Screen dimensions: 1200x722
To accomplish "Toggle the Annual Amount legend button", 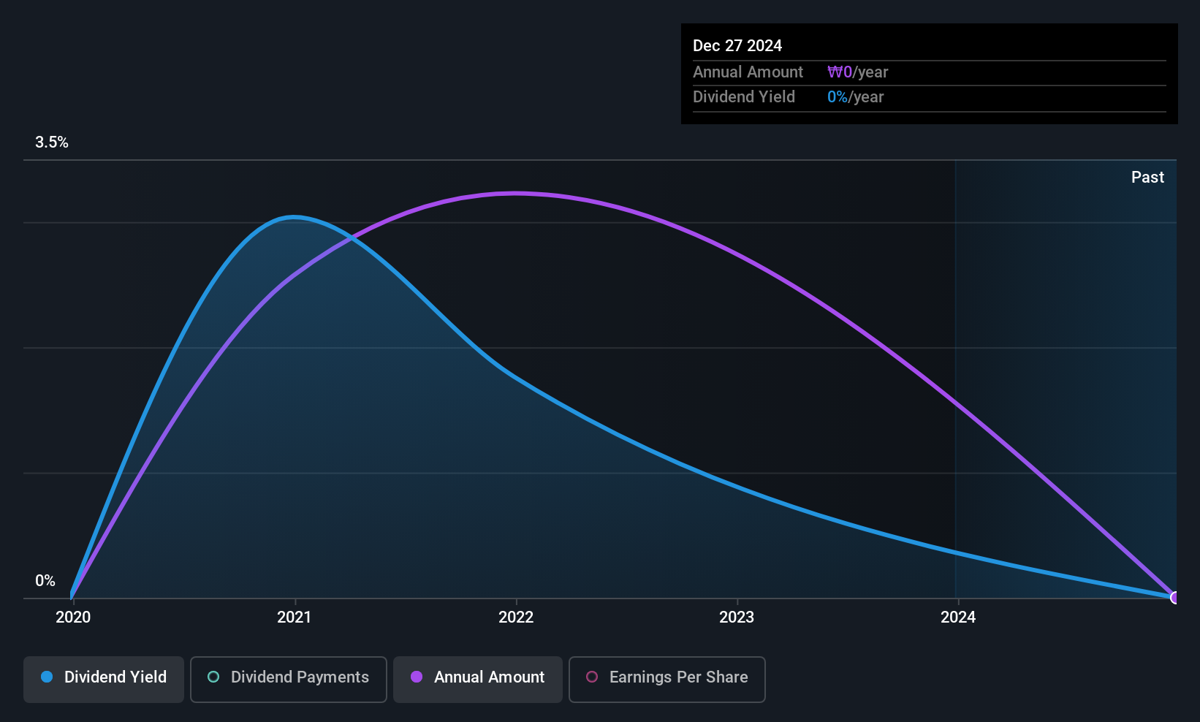I will [478, 678].
